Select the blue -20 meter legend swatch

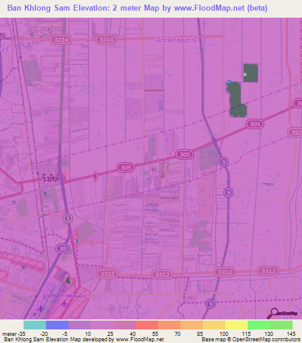[57, 325]
